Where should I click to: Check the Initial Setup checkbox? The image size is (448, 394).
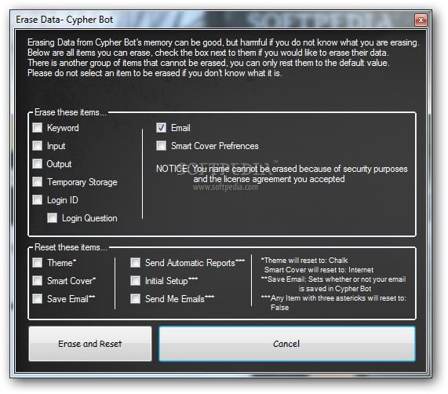click(x=136, y=280)
